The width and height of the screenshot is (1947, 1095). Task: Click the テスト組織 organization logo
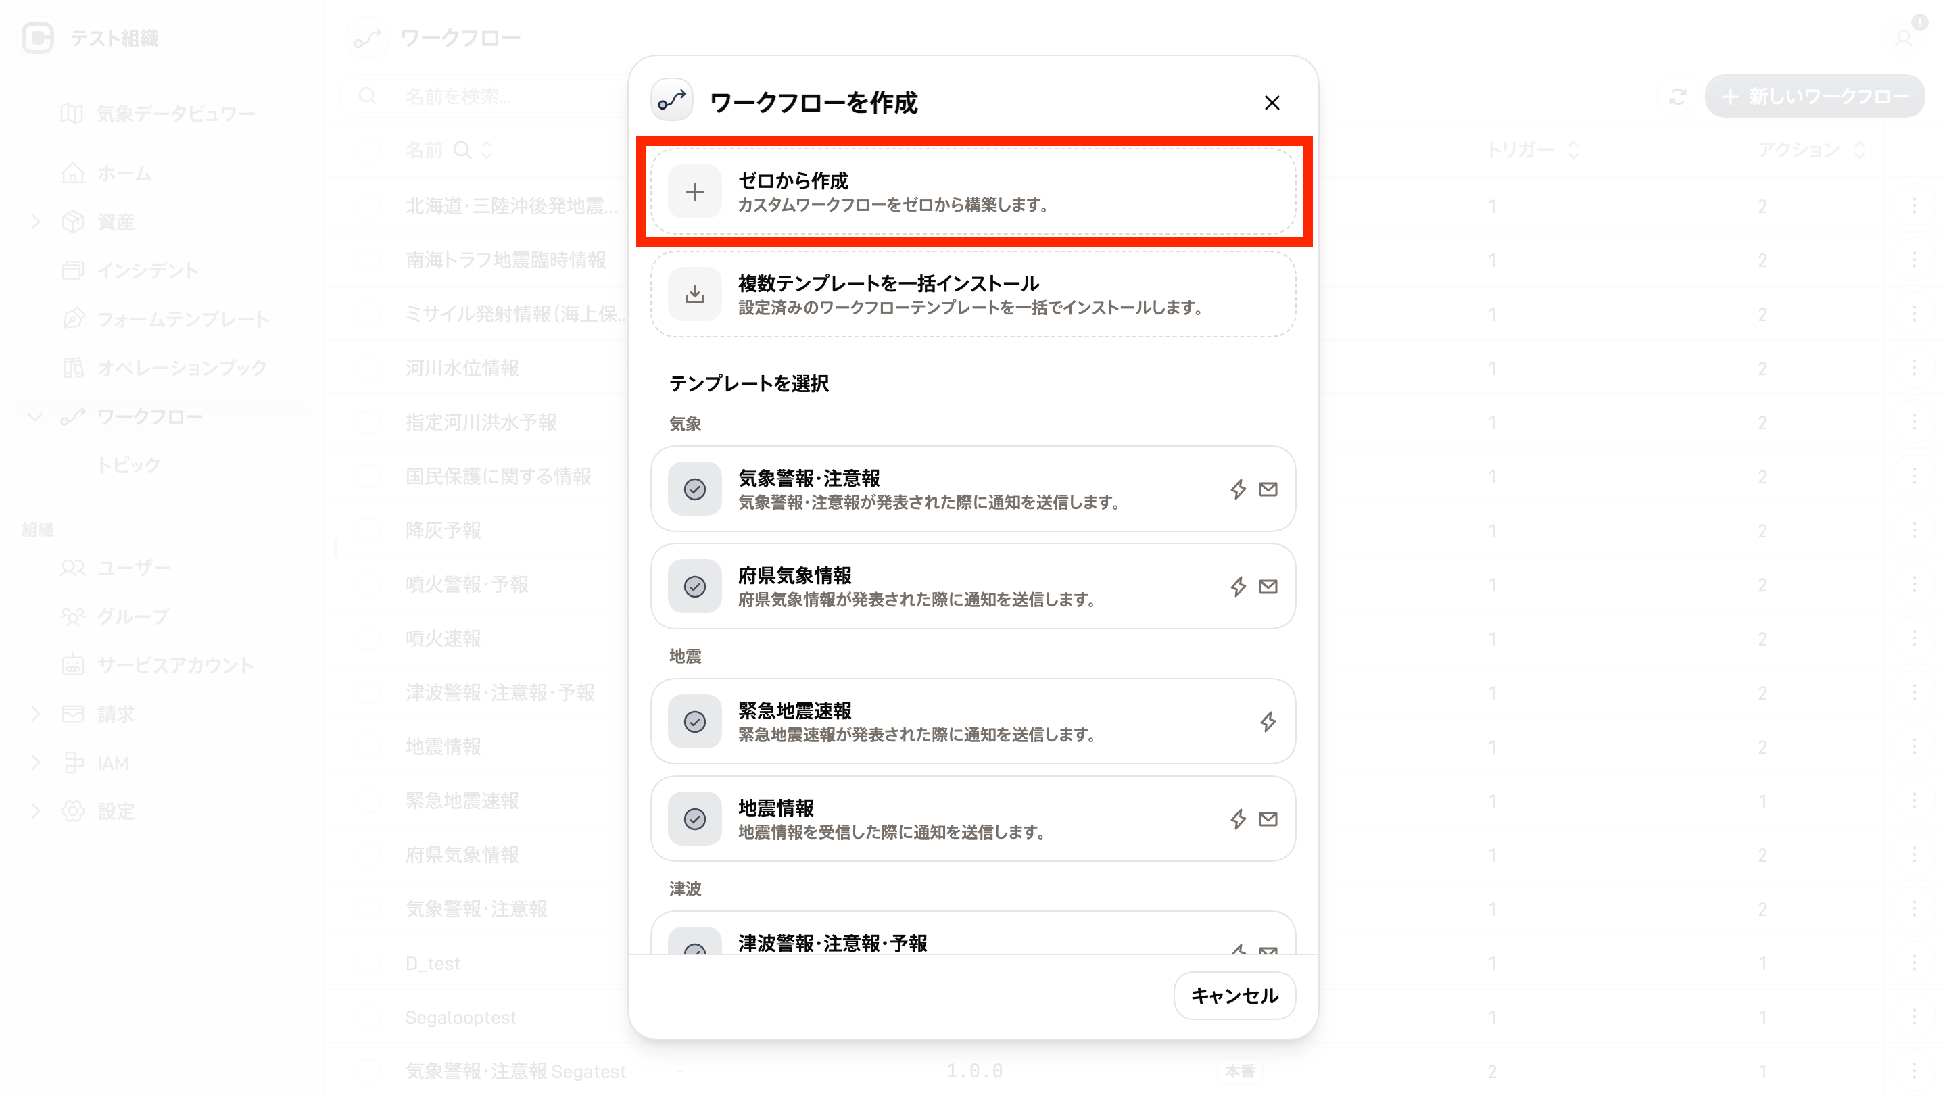tap(38, 38)
